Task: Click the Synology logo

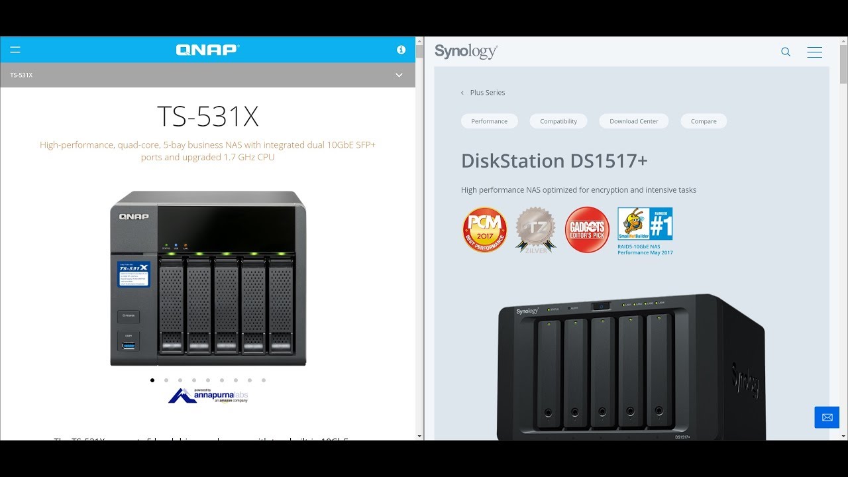Action: pyautogui.click(x=466, y=52)
